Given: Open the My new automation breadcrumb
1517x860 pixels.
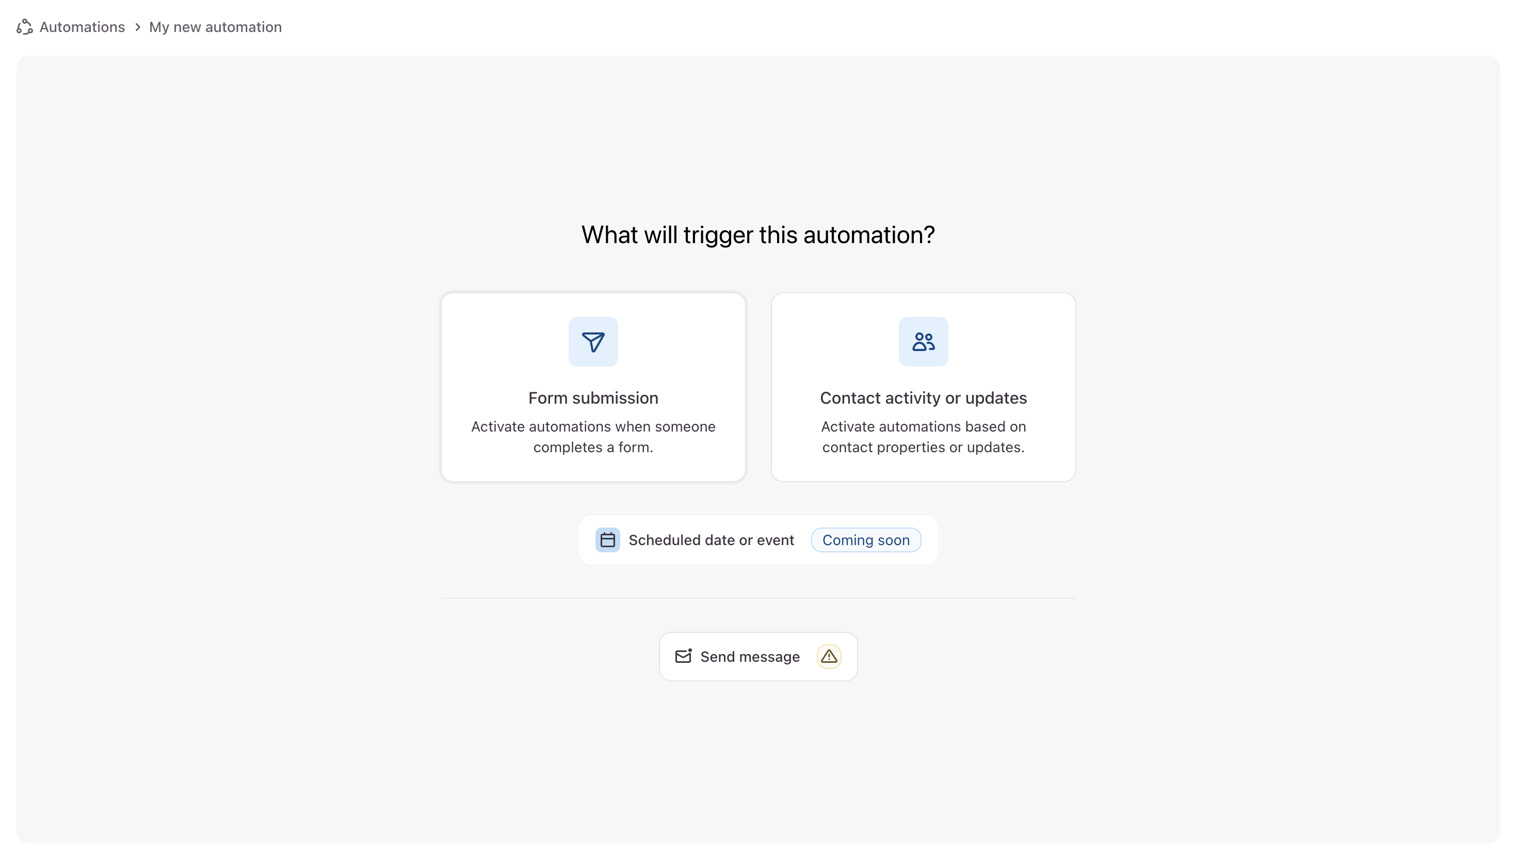Looking at the screenshot, I should pyautogui.click(x=216, y=27).
